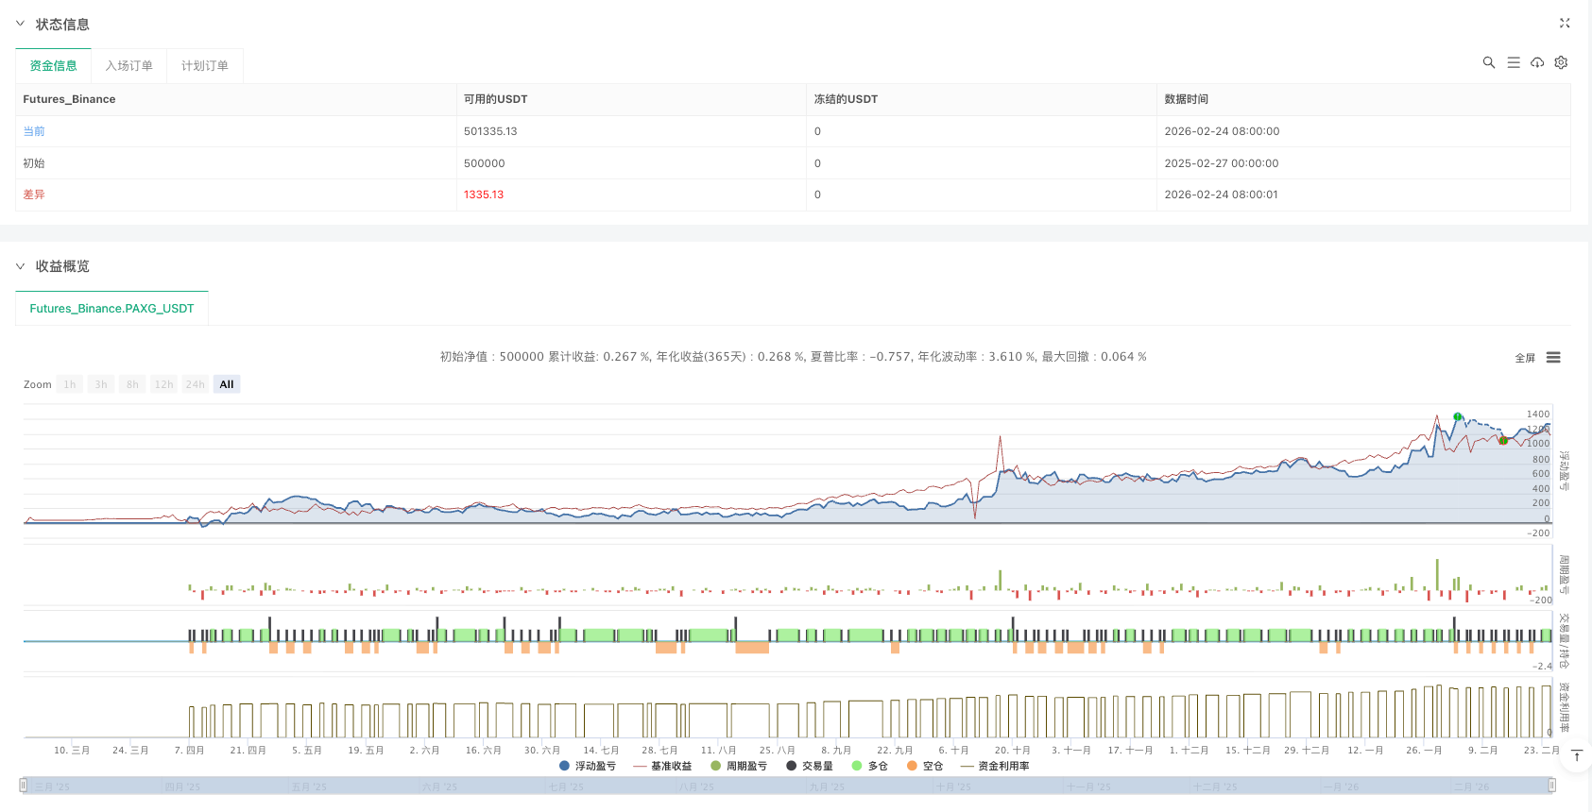Click the left handle of range navigator

(x=24, y=785)
